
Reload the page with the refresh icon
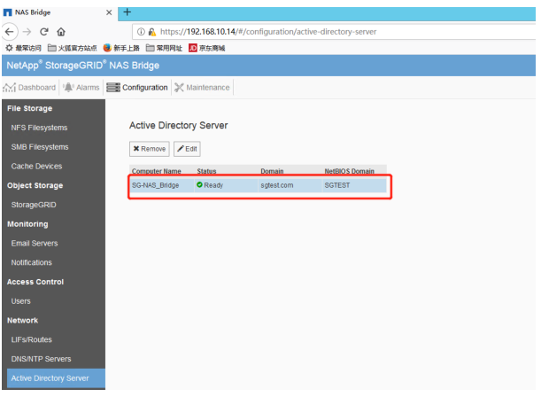(x=43, y=32)
